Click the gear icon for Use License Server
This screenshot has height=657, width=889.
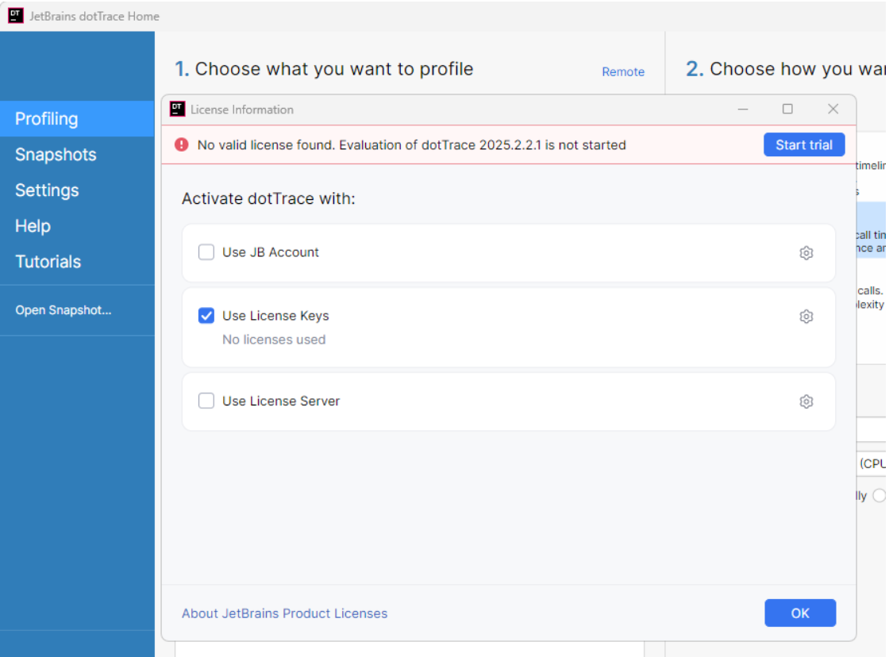click(806, 401)
